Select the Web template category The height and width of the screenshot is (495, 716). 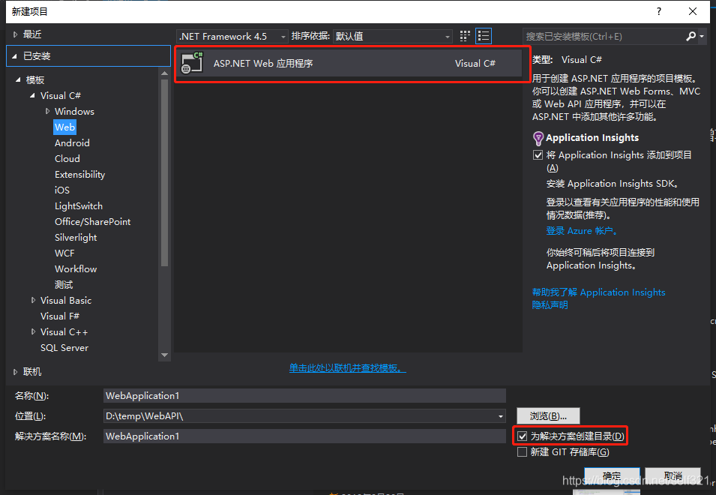click(64, 127)
